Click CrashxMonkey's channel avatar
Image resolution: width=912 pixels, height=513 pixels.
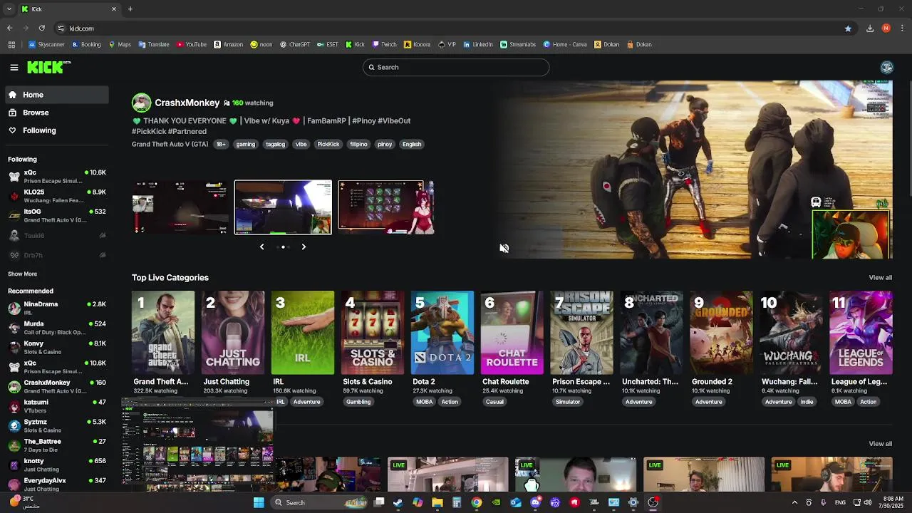click(141, 103)
